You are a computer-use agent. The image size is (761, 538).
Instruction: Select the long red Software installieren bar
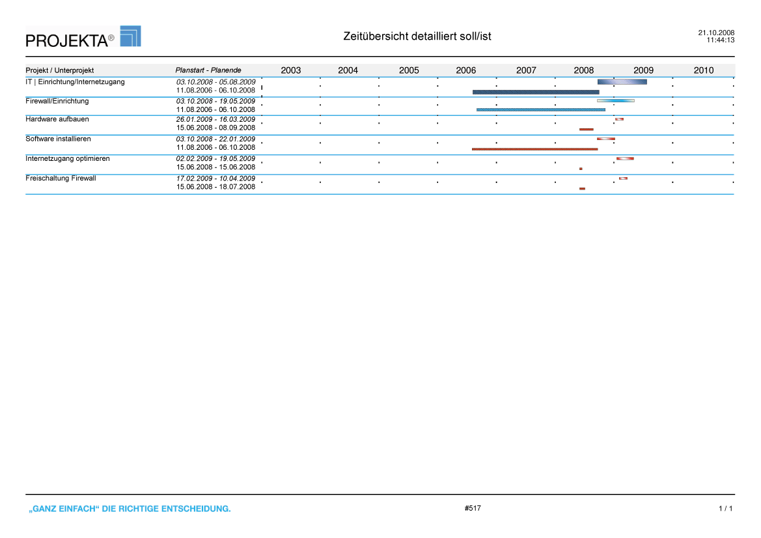[x=534, y=149]
